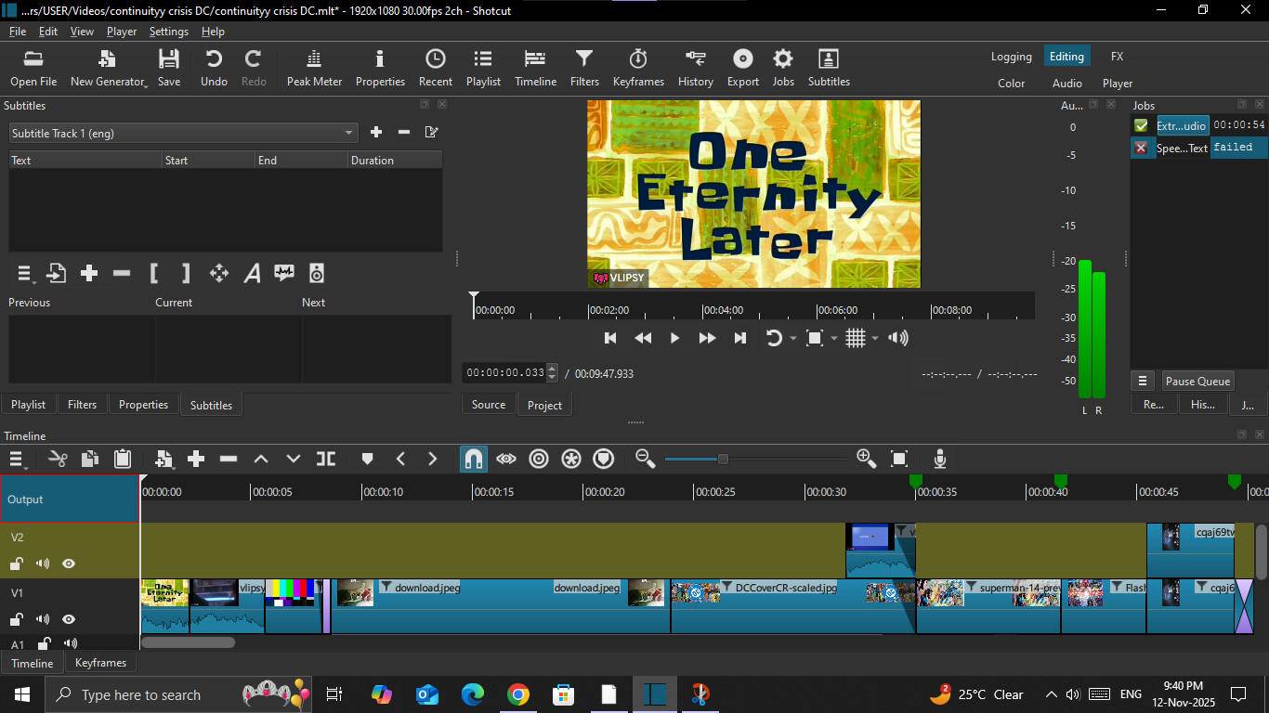Open the Settings menu

coord(168,32)
